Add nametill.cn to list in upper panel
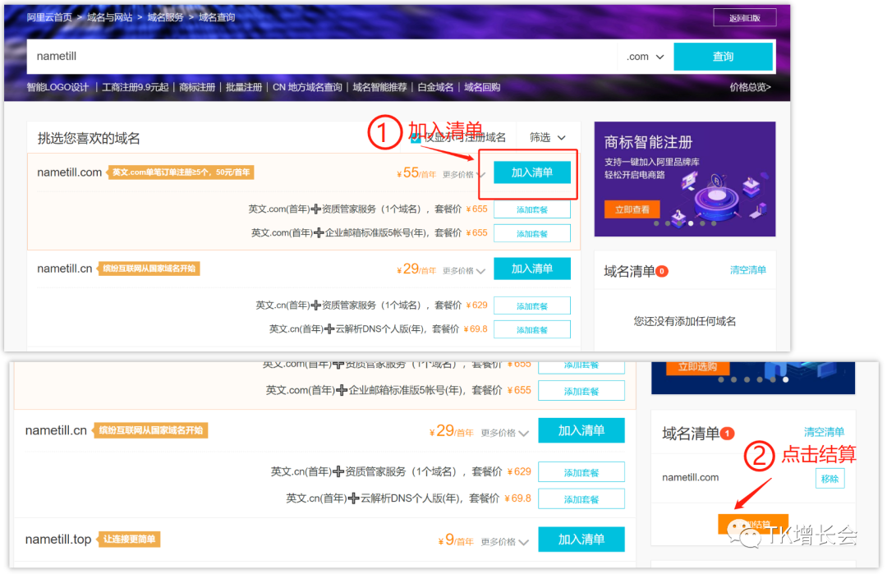This screenshot has height=574, width=887. [x=531, y=269]
